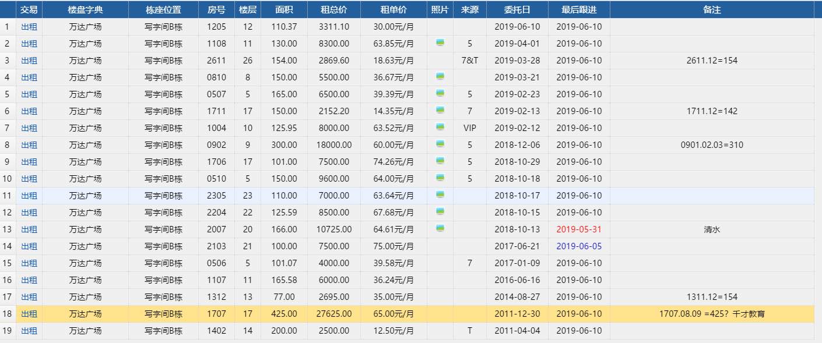The height and width of the screenshot is (343, 822).
Task: Open photo icon for room 2007
Action: [x=441, y=229]
